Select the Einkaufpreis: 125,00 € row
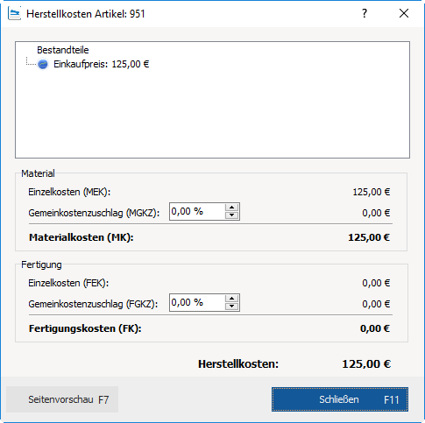This screenshot has height=423, width=425. click(x=101, y=64)
